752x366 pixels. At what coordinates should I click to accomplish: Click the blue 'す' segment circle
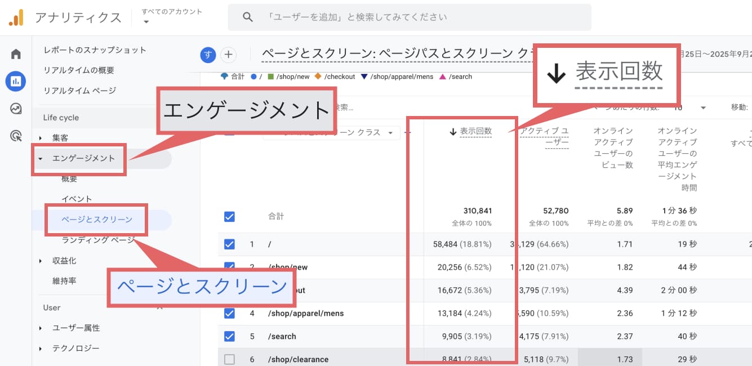[x=208, y=55]
